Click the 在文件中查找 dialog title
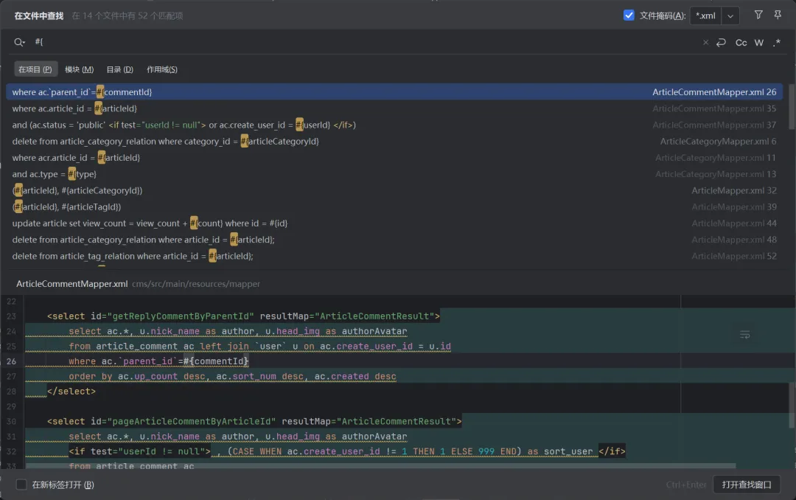Screen dimensions: 796x500 [38, 15]
